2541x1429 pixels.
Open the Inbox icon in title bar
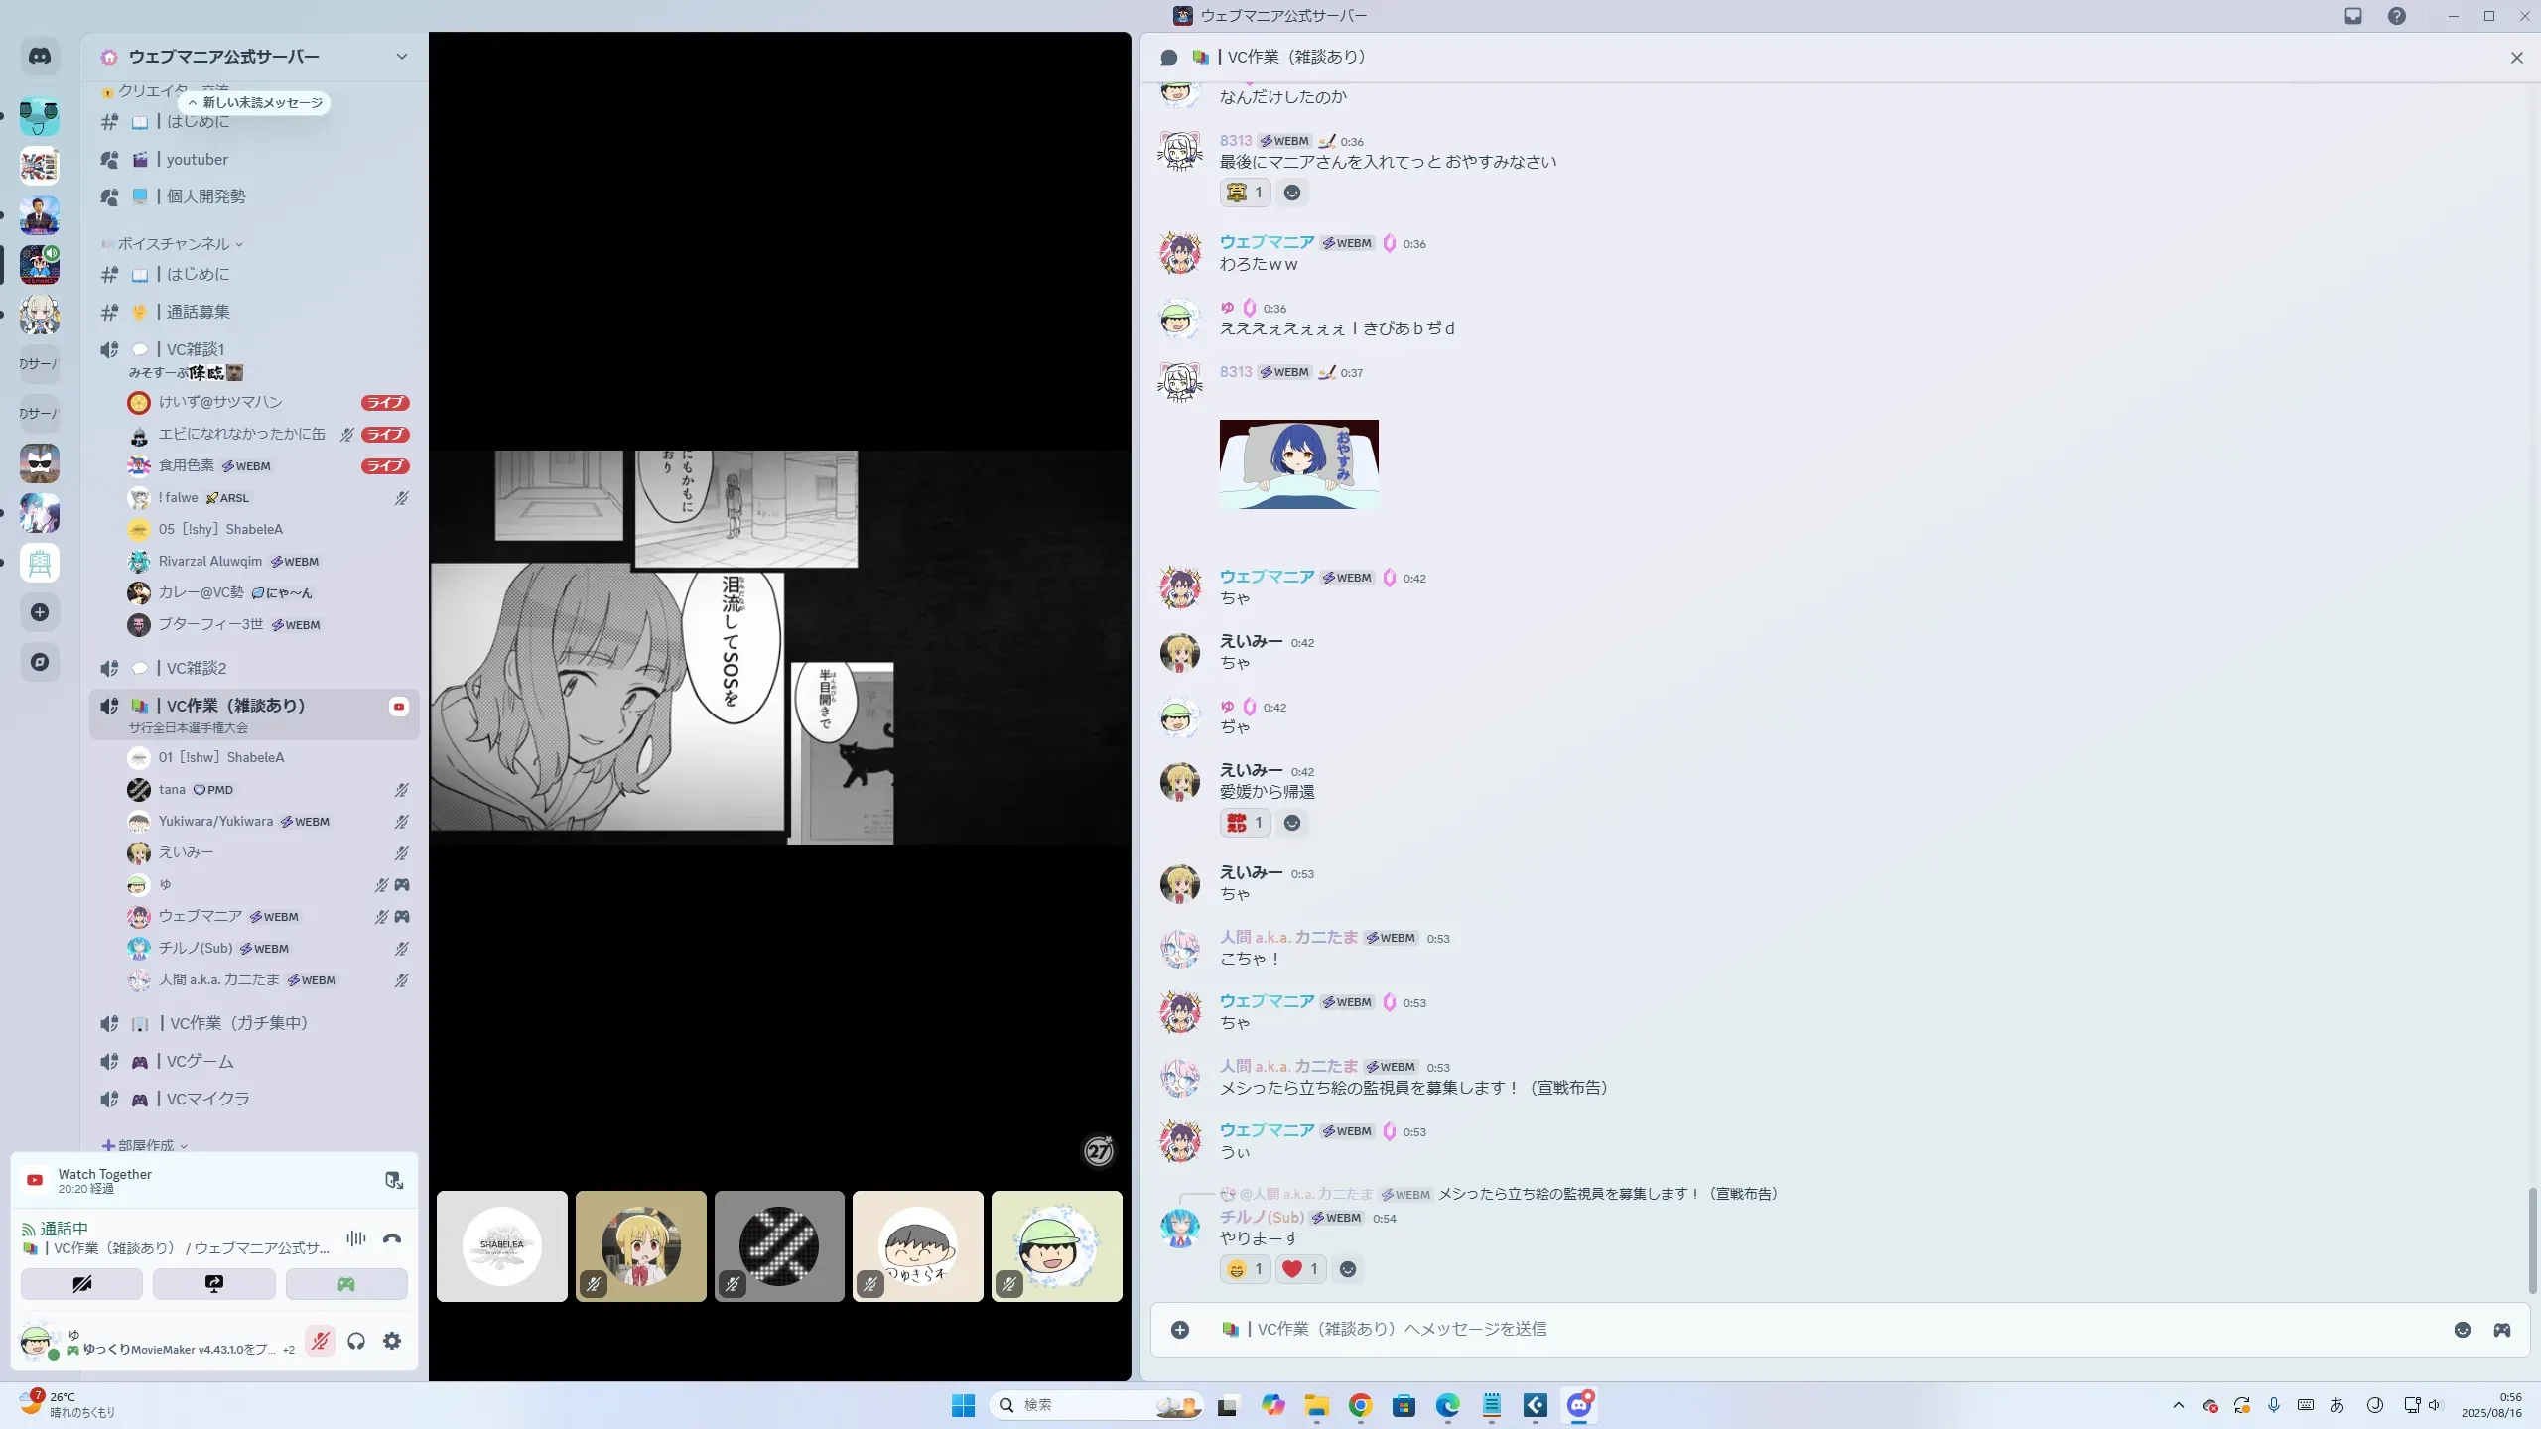pos(2353,16)
